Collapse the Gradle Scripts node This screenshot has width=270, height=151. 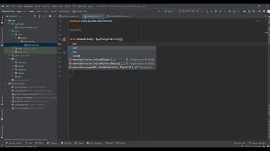(6, 83)
